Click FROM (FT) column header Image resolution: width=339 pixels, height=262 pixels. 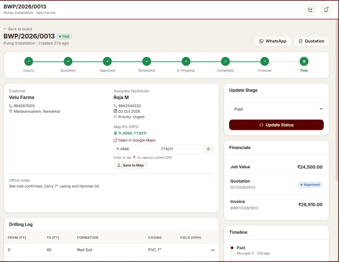click(17, 238)
